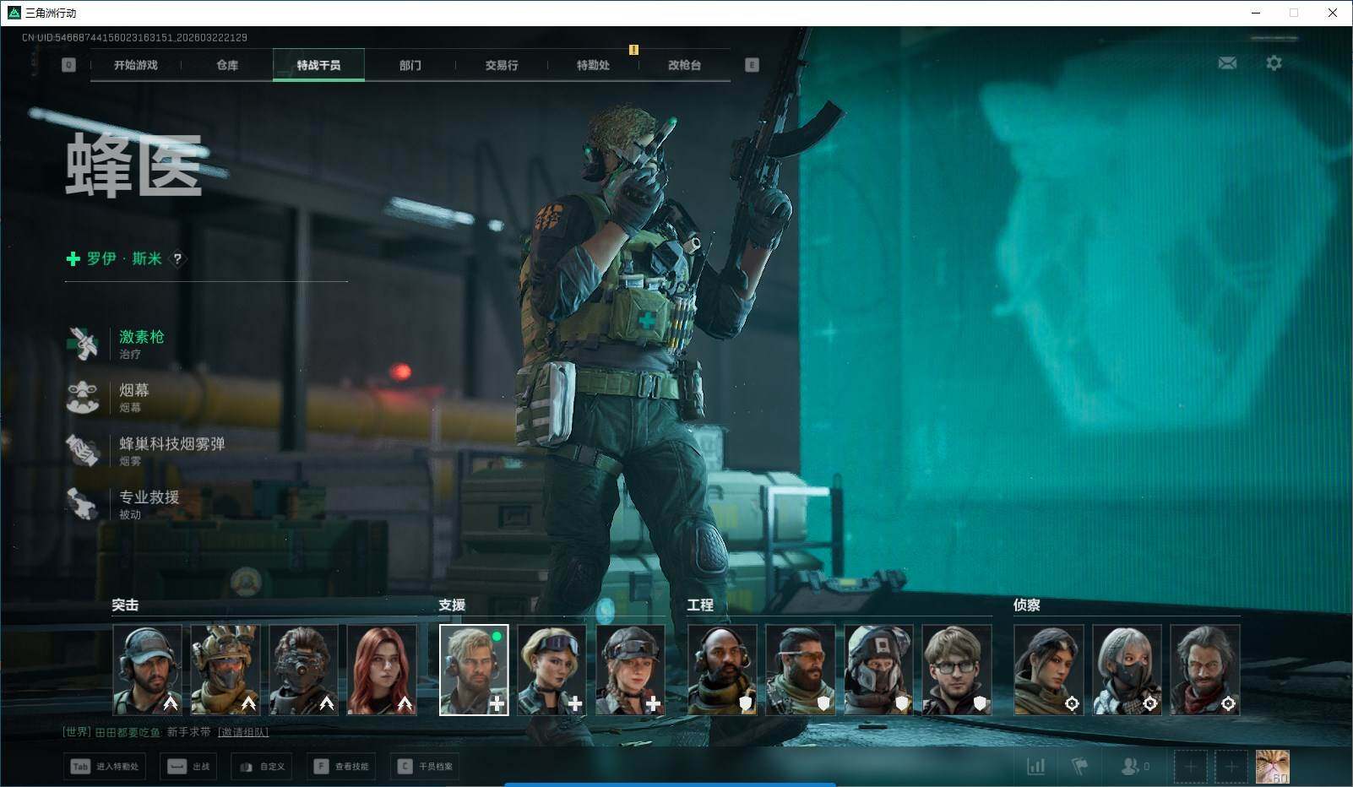Click the 支援 category heading
1353x787 pixels.
click(452, 605)
